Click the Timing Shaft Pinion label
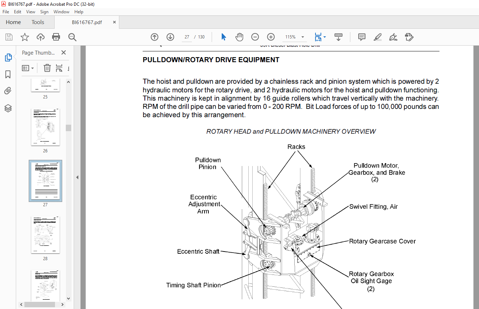 pos(193,285)
